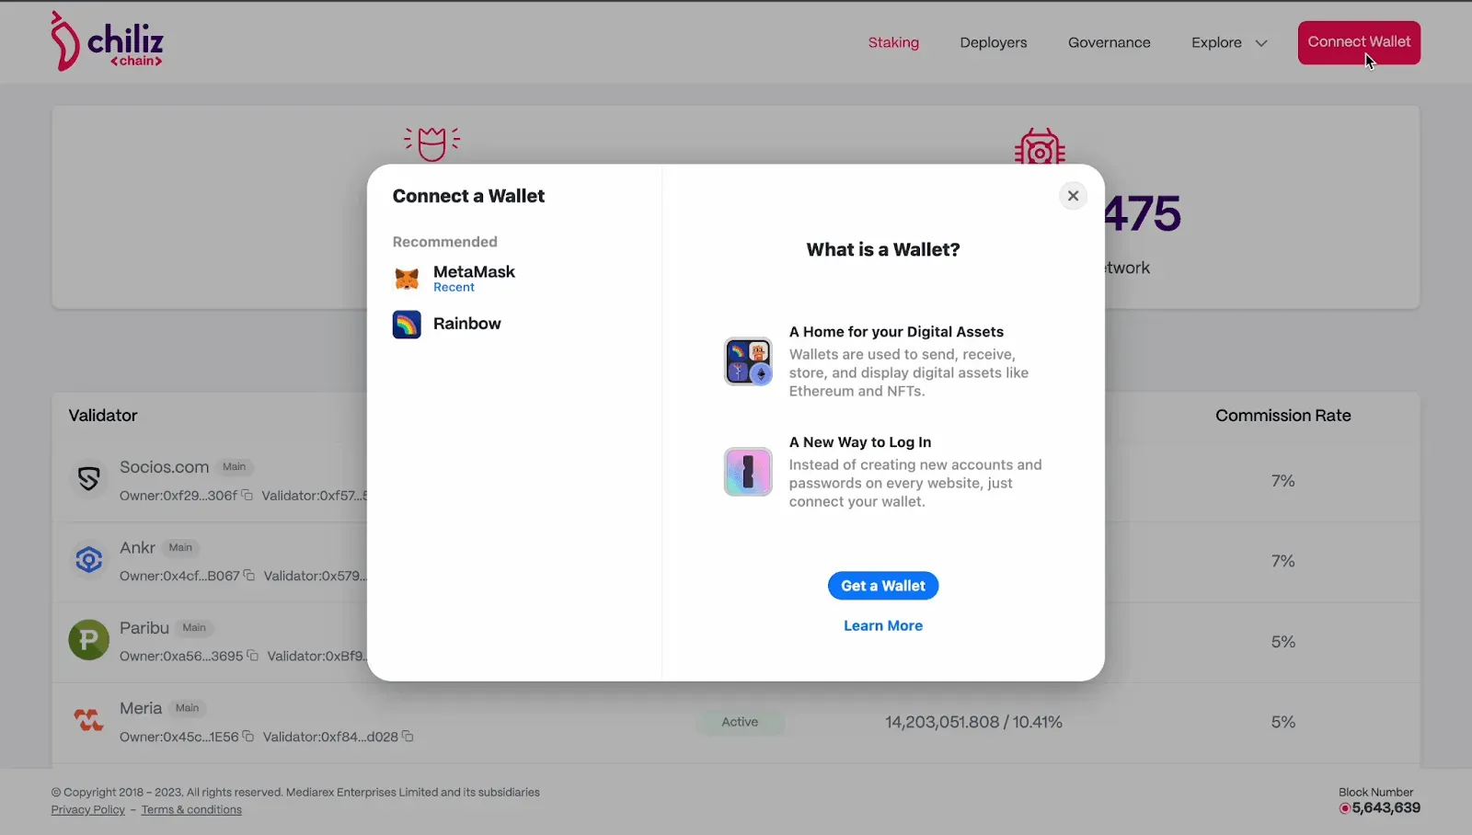Viewport: 1472px width, 835px height.
Task: Click Meria's 5% commission rate
Action: pos(1283,722)
